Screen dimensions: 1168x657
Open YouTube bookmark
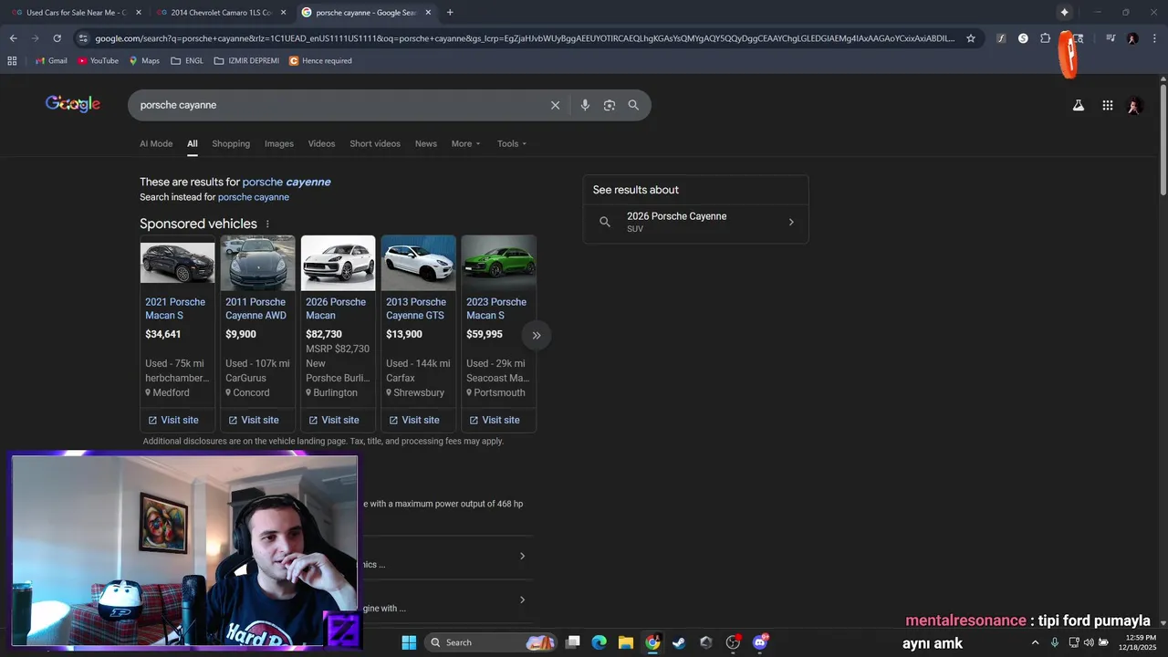click(98, 61)
